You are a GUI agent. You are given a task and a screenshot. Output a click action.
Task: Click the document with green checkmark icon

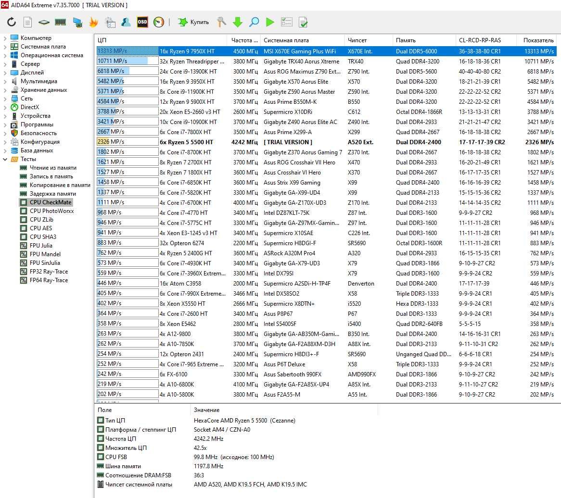[303, 22]
